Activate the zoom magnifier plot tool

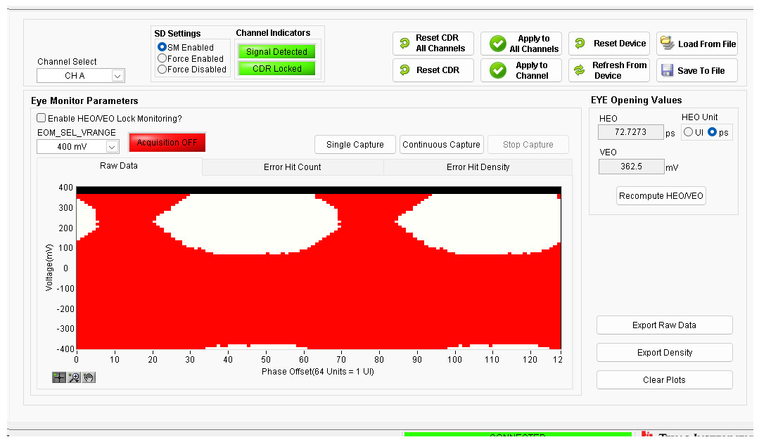pos(74,377)
